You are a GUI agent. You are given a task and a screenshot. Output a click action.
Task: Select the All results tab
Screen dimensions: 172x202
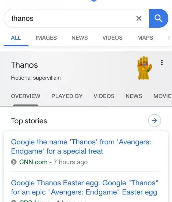pyautogui.click(x=16, y=38)
